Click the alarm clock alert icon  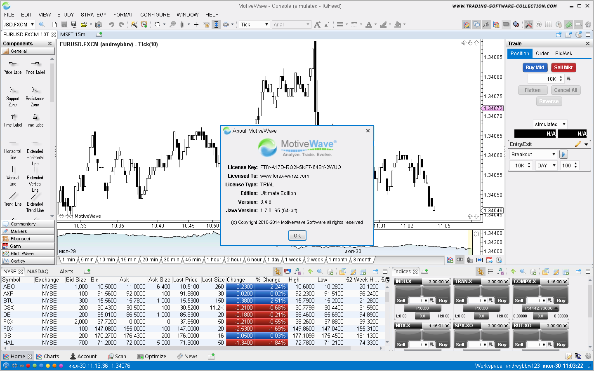144,25
